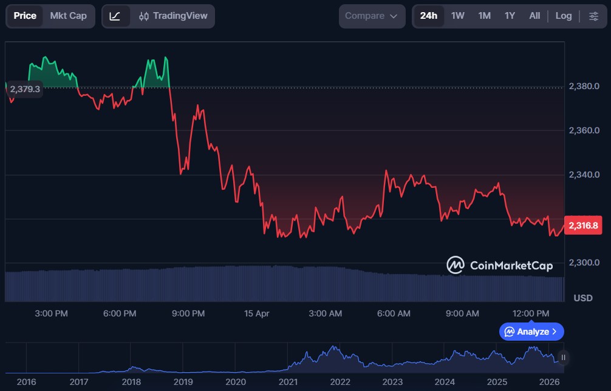Expand the Analyze chevron arrow
611x391 pixels.
[x=554, y=332]
